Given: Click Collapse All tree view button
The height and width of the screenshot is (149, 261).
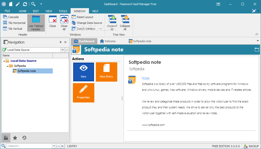Looking at the screenshot, I should tap(125, 23).
